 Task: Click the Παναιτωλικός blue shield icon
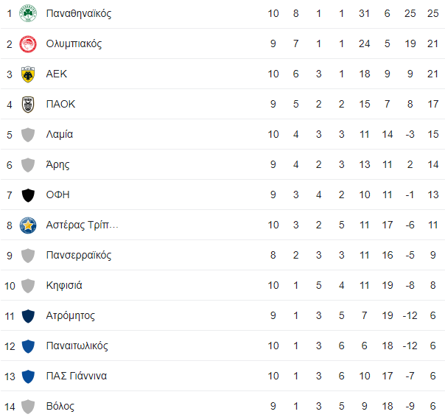tap(28, 346)
